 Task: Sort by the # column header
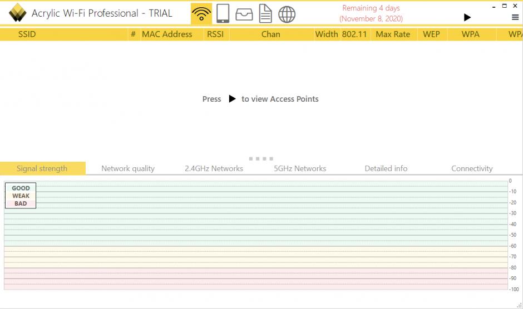pos(133,34)
